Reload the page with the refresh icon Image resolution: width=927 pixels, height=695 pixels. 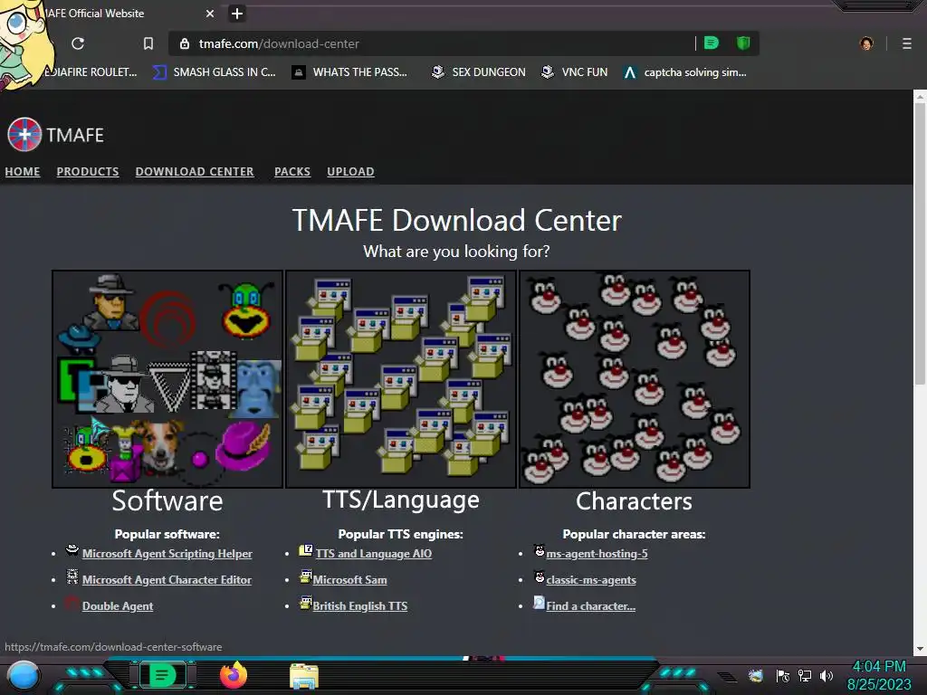[x=78, y=43]
